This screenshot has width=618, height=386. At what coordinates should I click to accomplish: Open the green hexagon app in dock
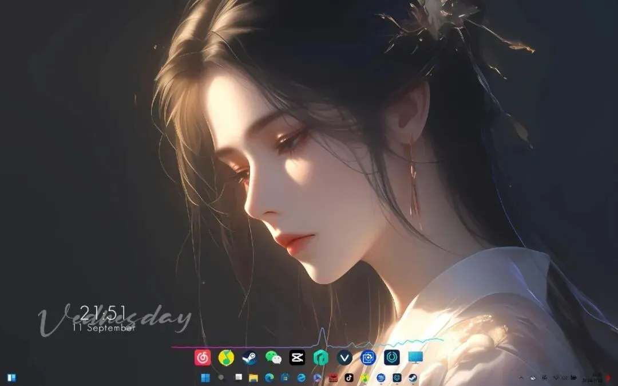coord(321,357)
